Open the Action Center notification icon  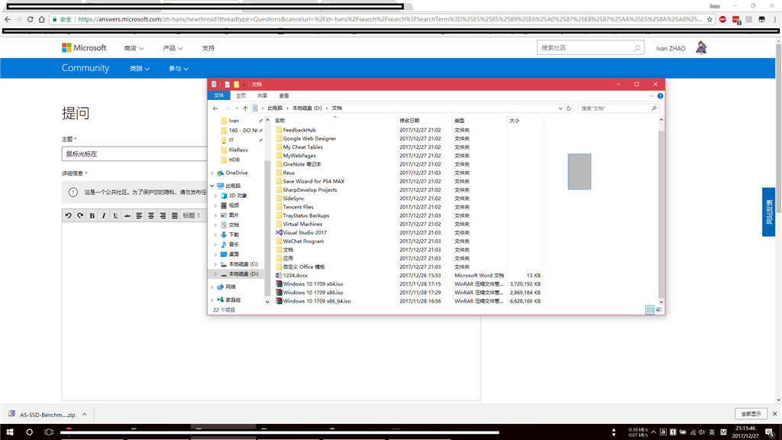(x=771, y=432)
